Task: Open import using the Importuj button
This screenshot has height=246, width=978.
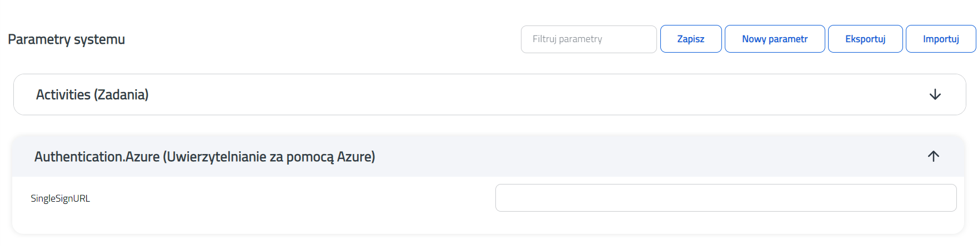Action: [x=940, y=39]
